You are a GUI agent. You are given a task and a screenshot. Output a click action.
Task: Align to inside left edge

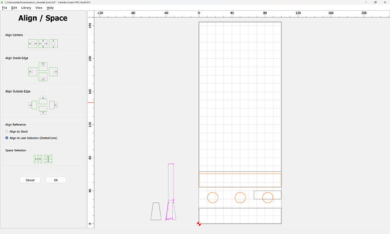pyautogui.click(x=33, y=72)
